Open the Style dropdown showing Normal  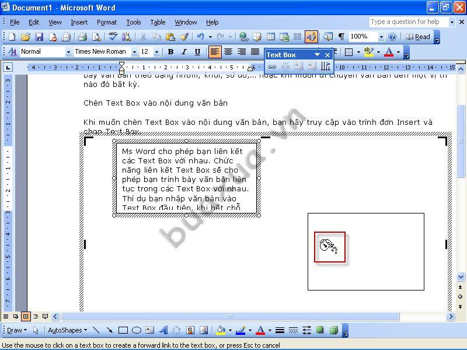68,52
